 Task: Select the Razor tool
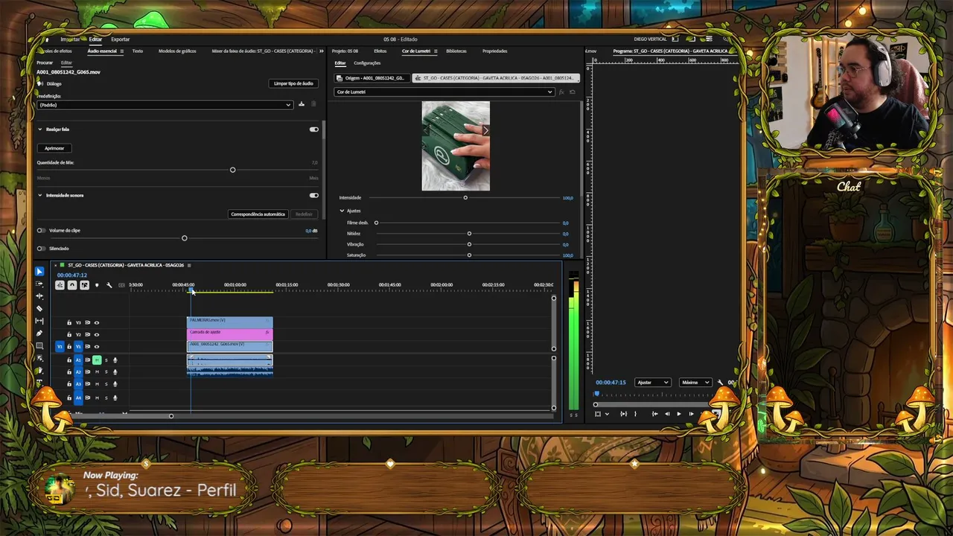pos(39,308)
